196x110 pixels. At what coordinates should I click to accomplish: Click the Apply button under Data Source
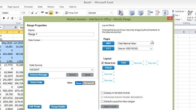click(x=88, y=75)
